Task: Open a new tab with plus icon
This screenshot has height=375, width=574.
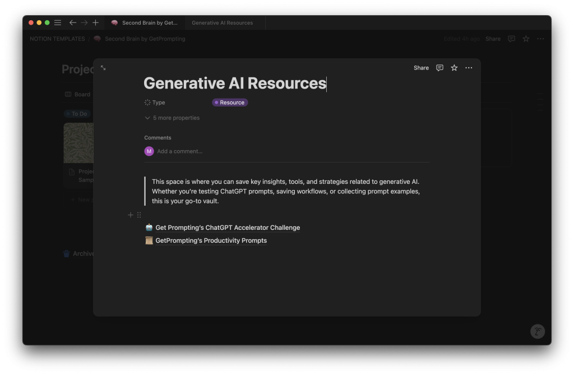Action: 95,23
